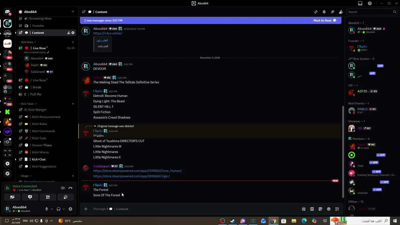Screen dimensions: 400x225
Task: Open the sticker picker
Action: tap(320, 209)
